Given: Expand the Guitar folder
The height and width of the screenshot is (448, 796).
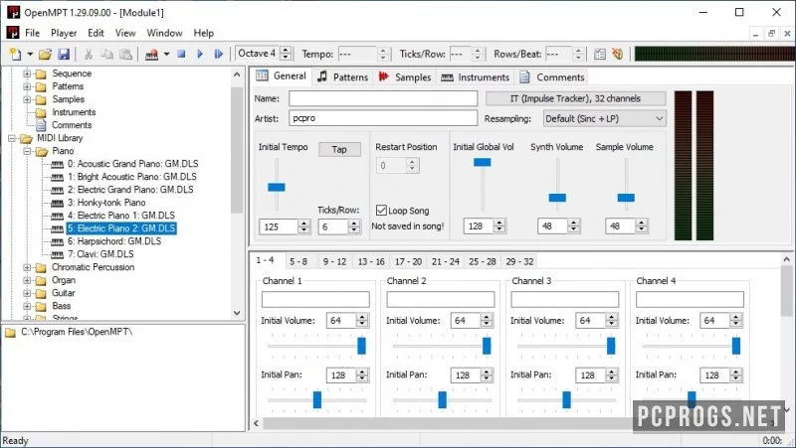Looking at the screenshot, I should click(27, 293).
